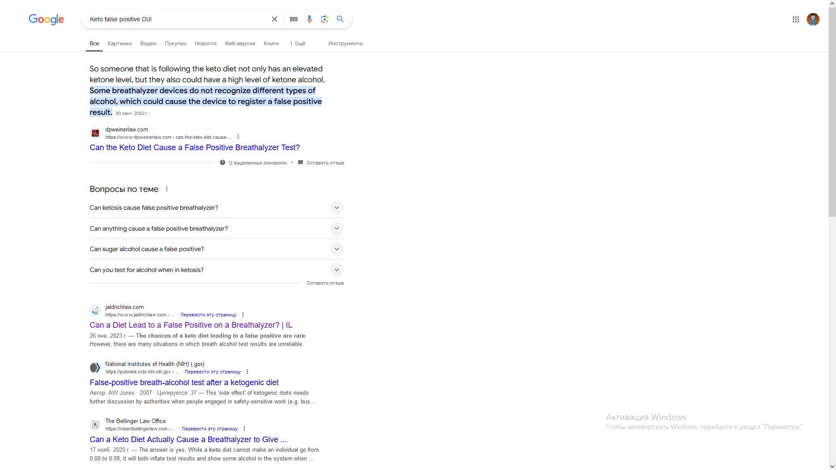Switch to the Картинки tab
The width and height of the screenshot is (836, 470).
point(119,44)
